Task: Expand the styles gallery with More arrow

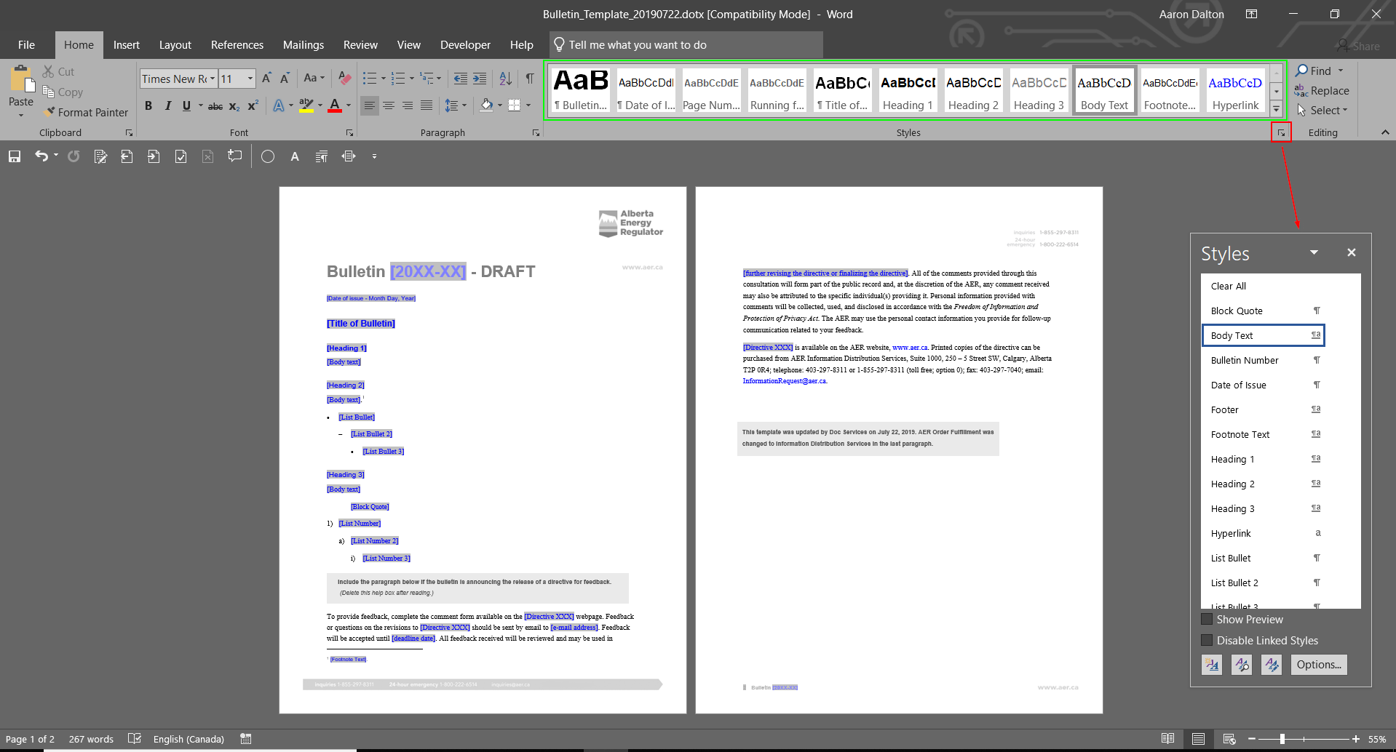Action: coord(1276,109)
